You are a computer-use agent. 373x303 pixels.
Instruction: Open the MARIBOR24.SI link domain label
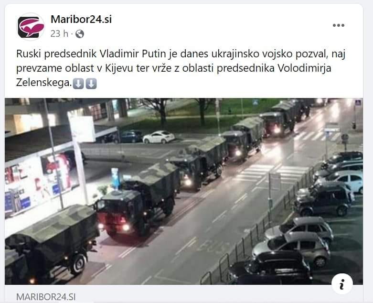(x=46, y=297)
